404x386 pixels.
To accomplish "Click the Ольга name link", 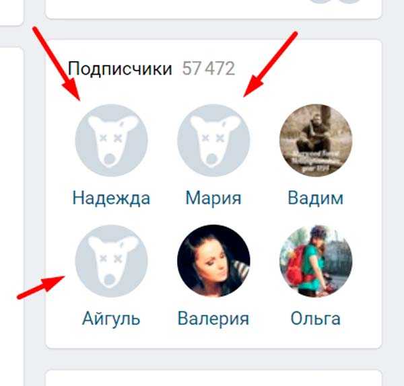I will click(316, 318).
